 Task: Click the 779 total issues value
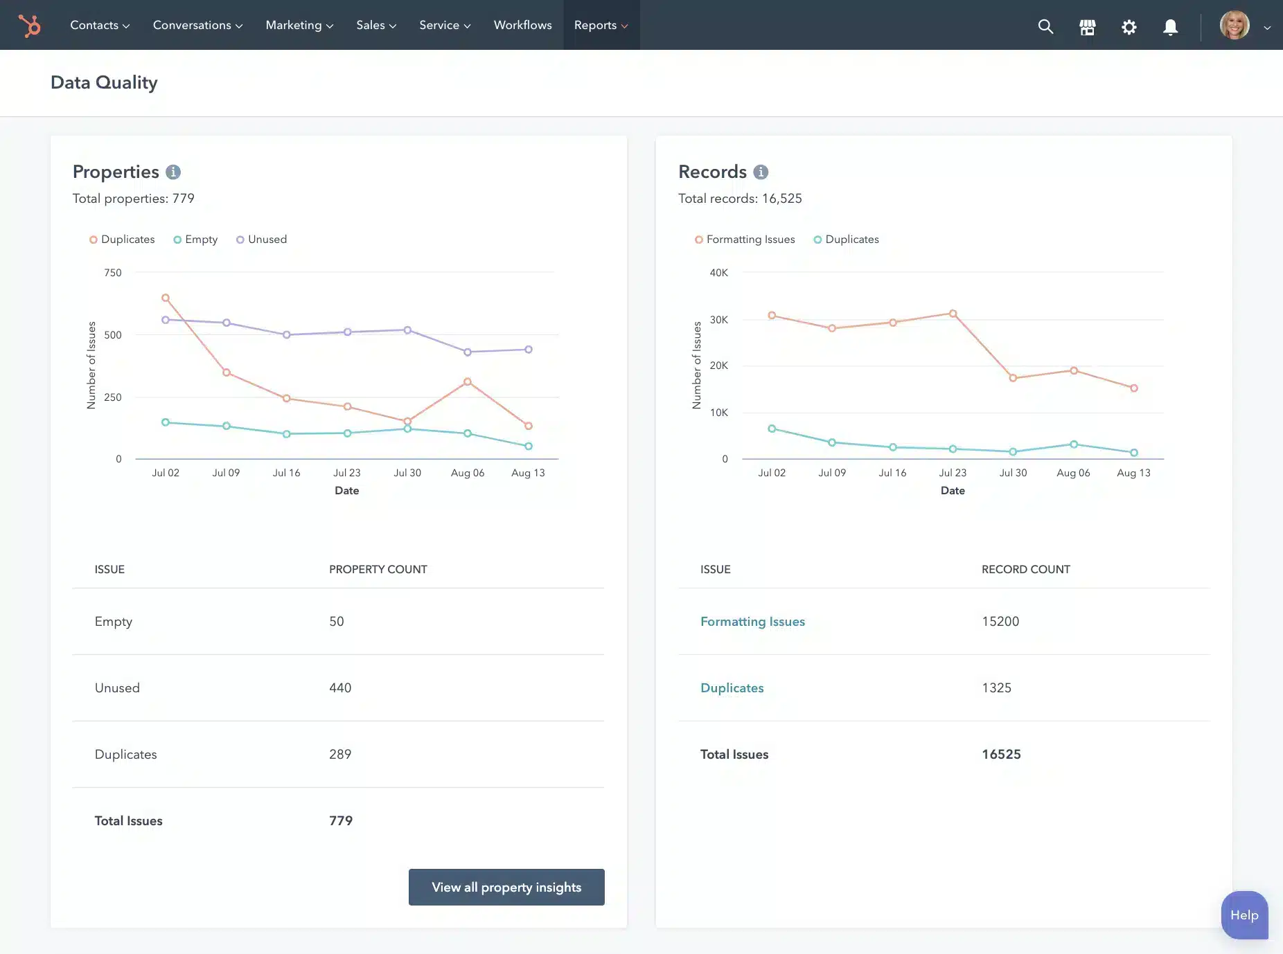point(341,821)
